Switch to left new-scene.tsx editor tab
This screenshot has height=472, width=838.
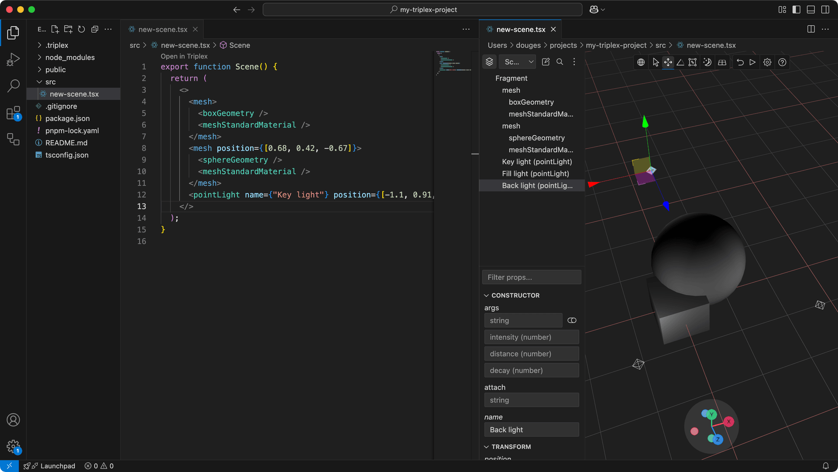(162, 29)
